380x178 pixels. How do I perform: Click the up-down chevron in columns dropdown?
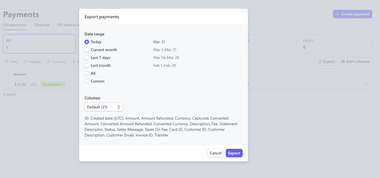click(x=119, y=107)
